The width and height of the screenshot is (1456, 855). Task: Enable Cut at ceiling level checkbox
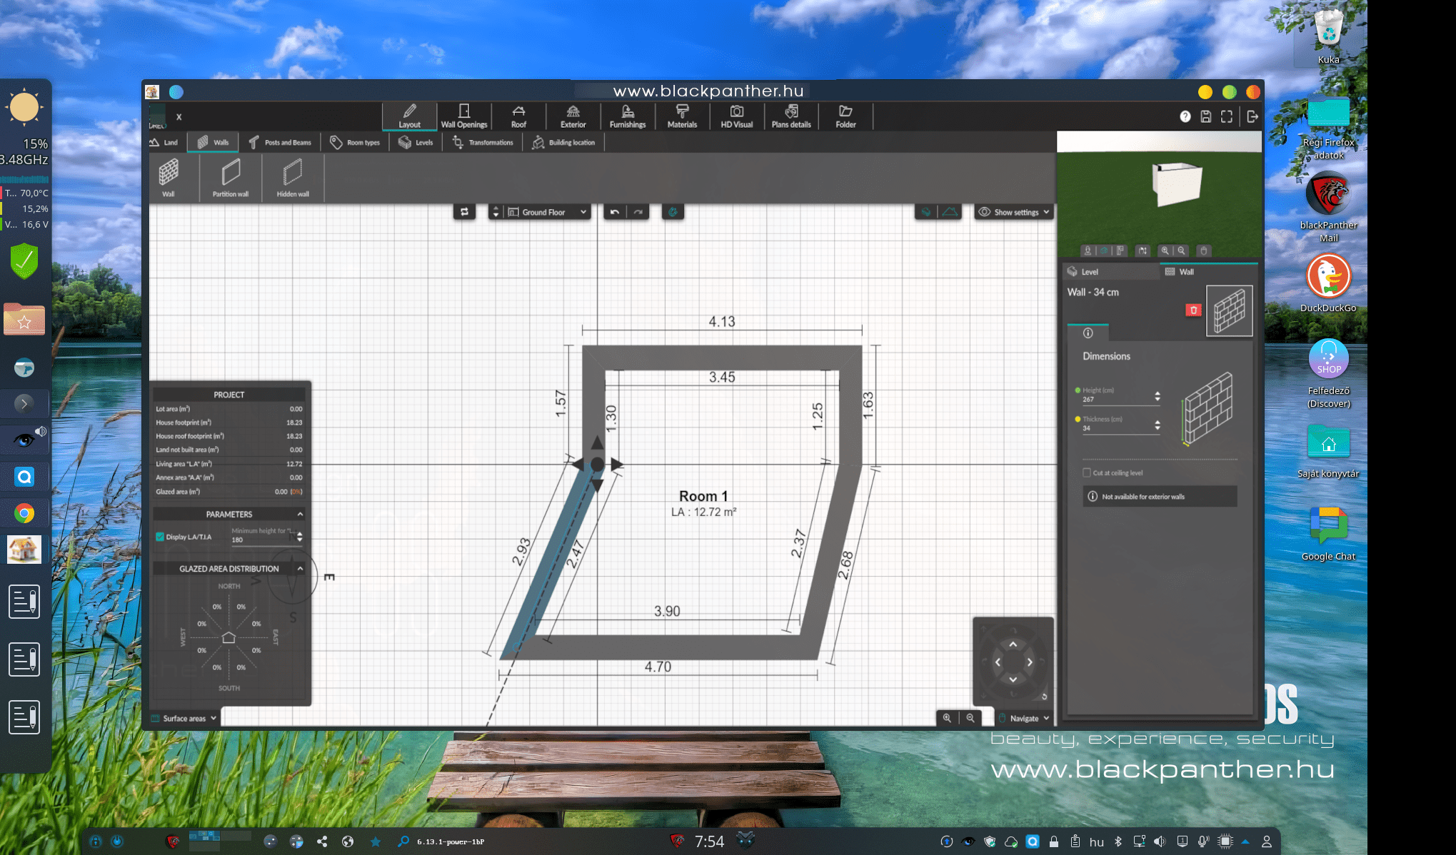1087,472
